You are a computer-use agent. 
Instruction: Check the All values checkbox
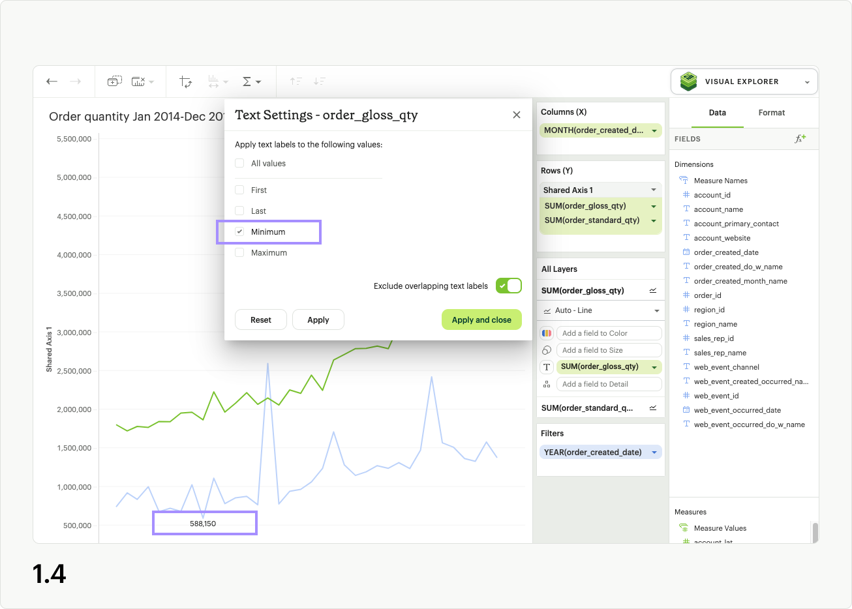pos(239,163)
